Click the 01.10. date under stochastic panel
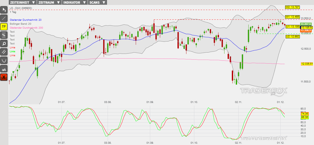The image size is (314, 145). [x=194, y=143]
